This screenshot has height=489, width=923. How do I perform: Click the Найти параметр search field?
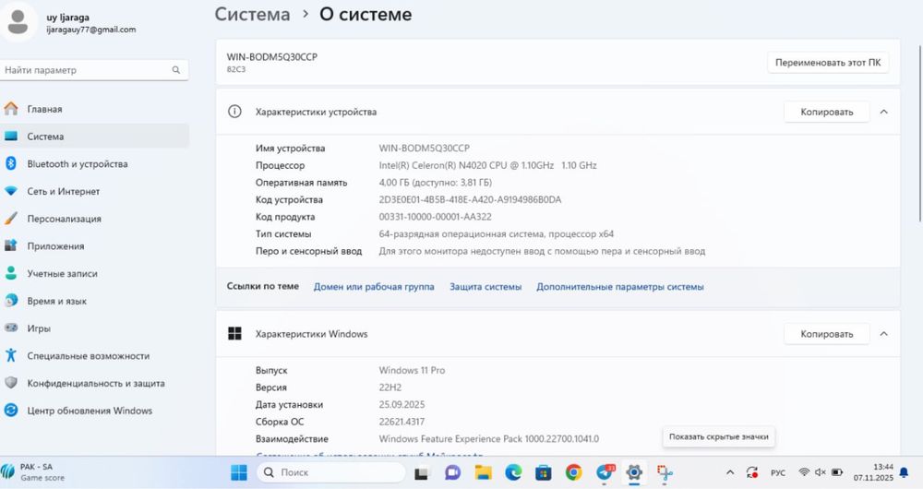click(94, 70)
